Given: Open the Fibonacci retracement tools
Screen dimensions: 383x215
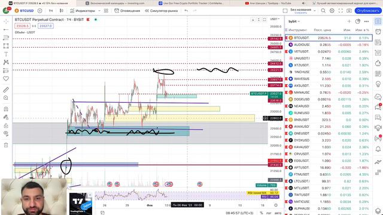Looking at the screenshot, I should (x=6, y=38).
